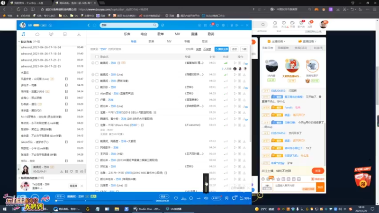Expand versions of 怎样 (原版伴奏) result
This screenshot has width=379, height=213.
coord(93,81)
